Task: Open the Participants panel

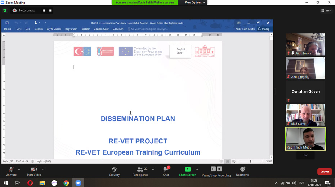Action: tap(140, 169)
